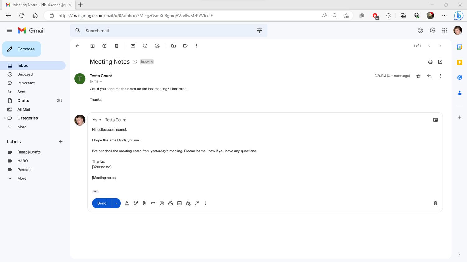Toggle the important marker beside subject
Viewport: 467px width, 263px height.
coord(135,62)
